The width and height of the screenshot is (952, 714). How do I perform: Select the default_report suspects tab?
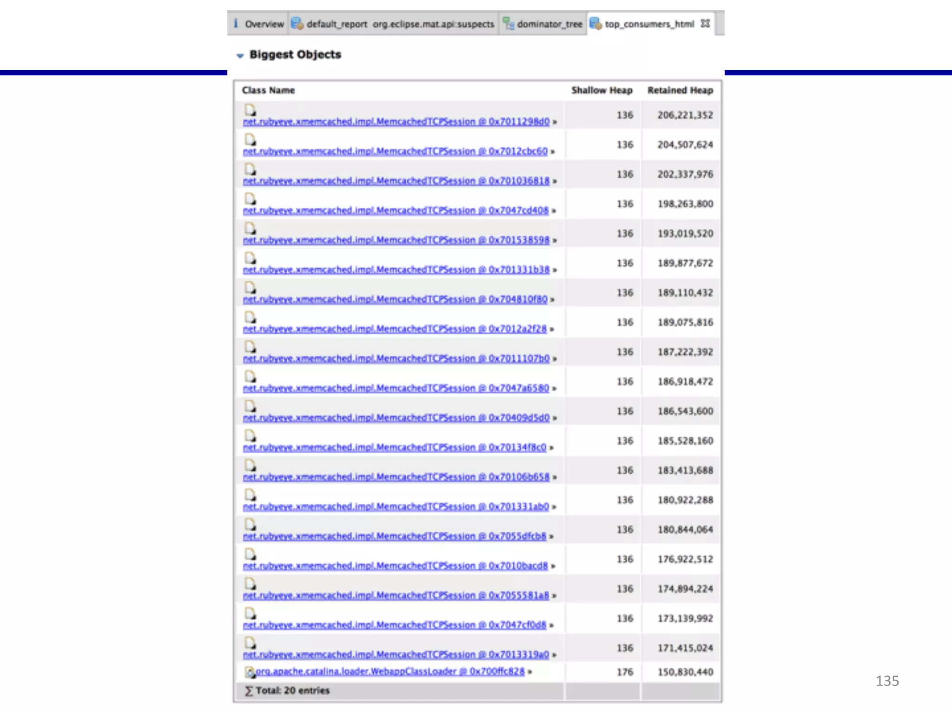tap(400, 24)
